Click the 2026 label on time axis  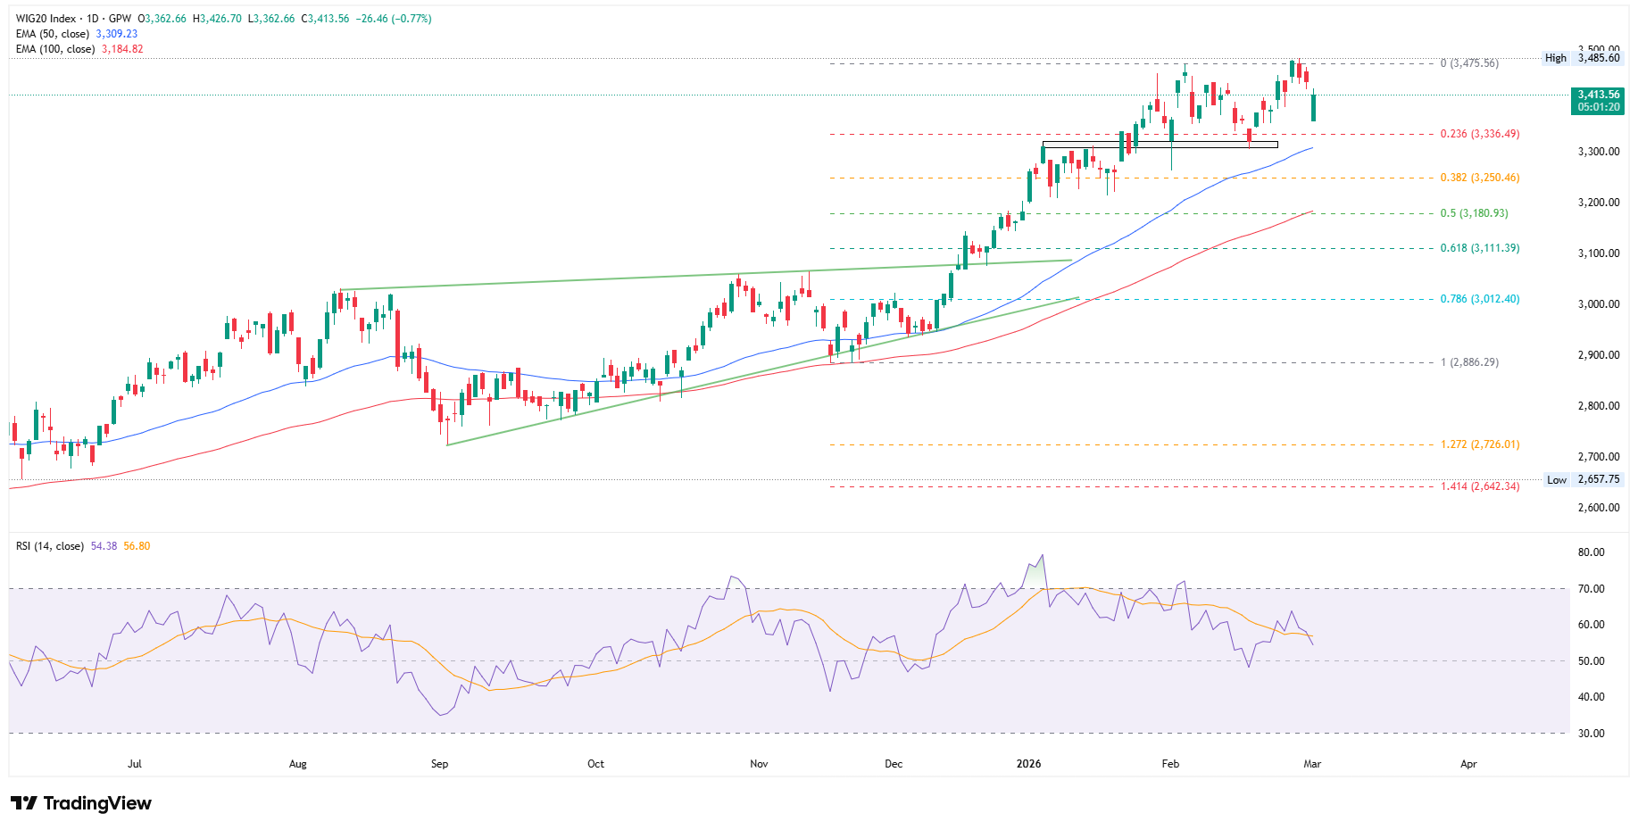1029,764
